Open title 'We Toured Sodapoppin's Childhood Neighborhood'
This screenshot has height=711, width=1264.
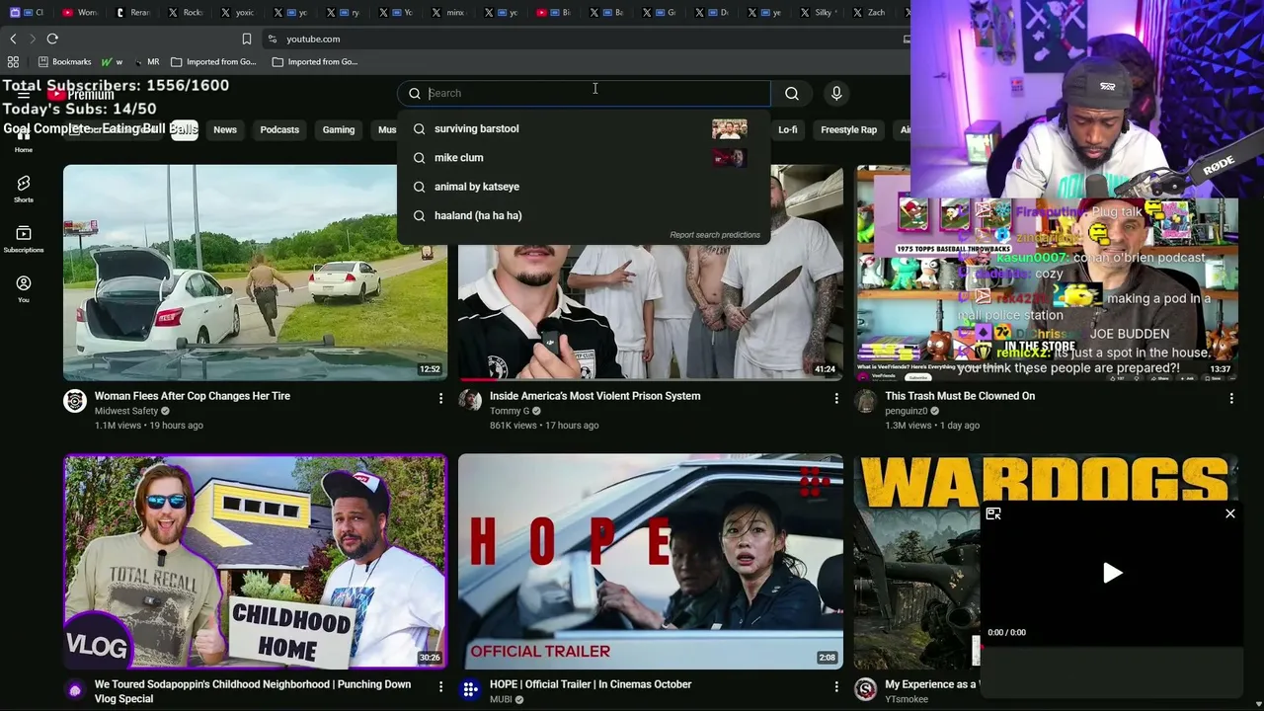(253, 691)
